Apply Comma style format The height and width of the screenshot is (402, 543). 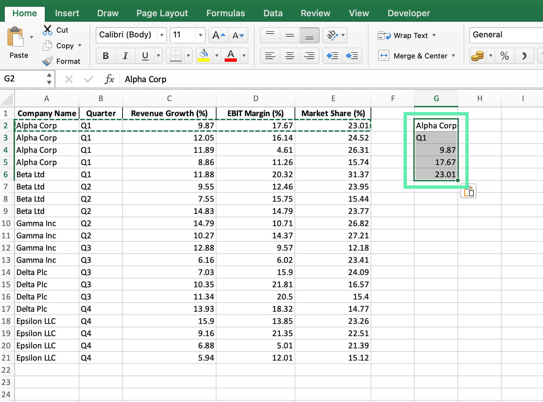[524, 56]
